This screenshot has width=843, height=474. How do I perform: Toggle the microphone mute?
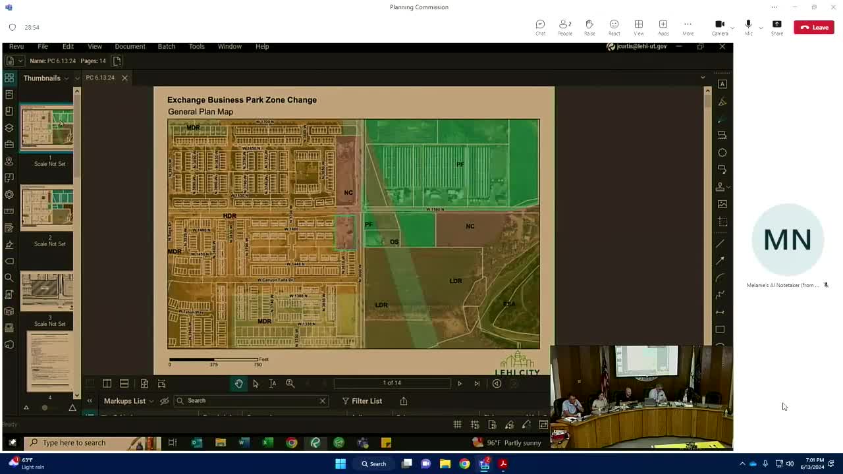point(748,27)
